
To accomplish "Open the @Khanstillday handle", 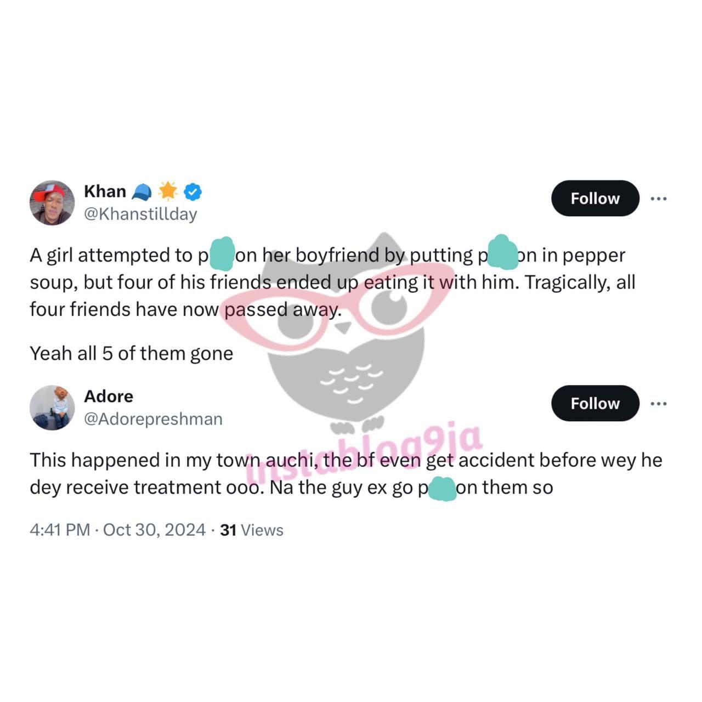I will pyautogui.click(x=140, y=214).
